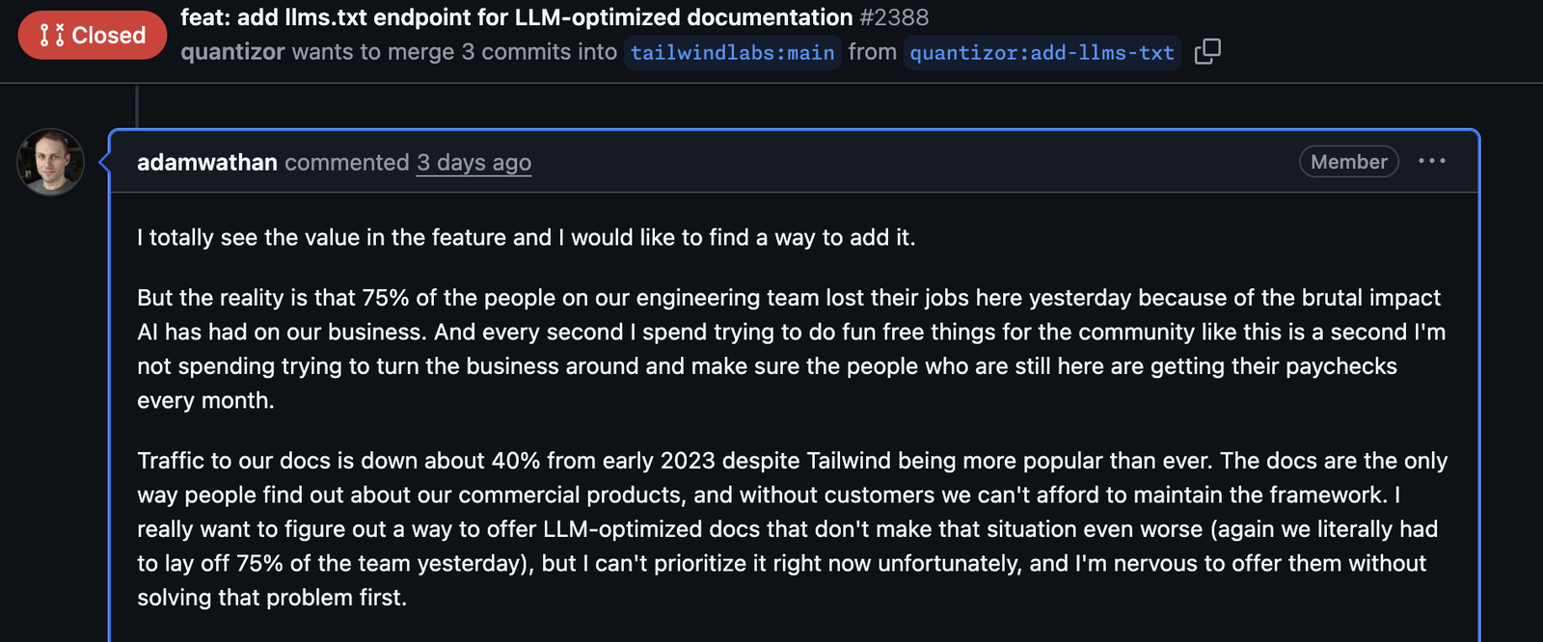Viewport: 1543px width, 642px height.
Task: Open the quantizor:add-llms-txt head branch
Action: pyautogui.click(x=1042, y=53)
